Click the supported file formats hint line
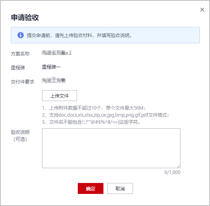210x206 pixels. 105,115
